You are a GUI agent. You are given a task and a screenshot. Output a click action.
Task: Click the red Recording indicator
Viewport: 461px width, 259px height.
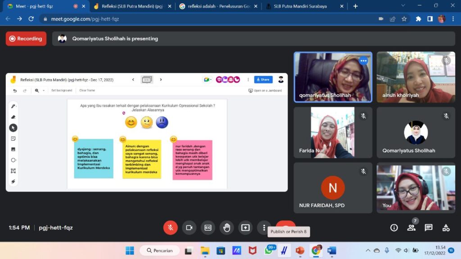[26, 39]
